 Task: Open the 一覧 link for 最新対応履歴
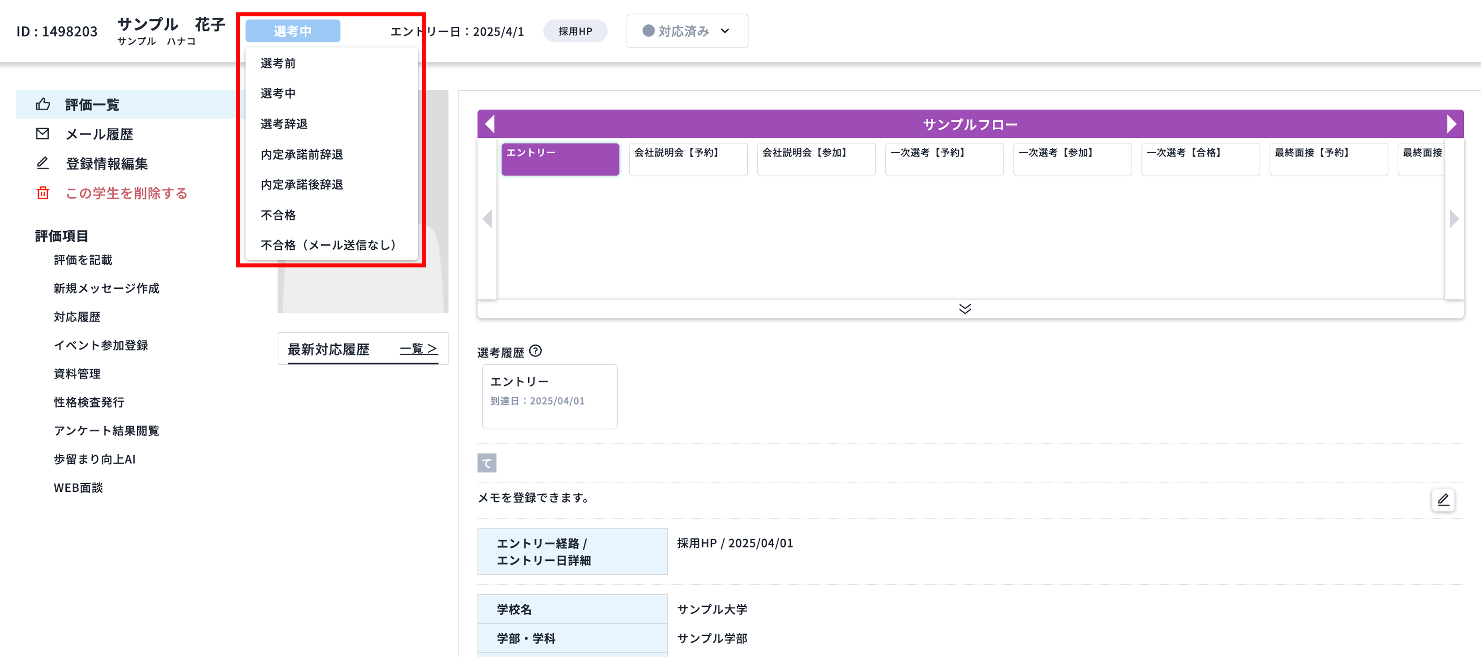click(x=418, y=348)
